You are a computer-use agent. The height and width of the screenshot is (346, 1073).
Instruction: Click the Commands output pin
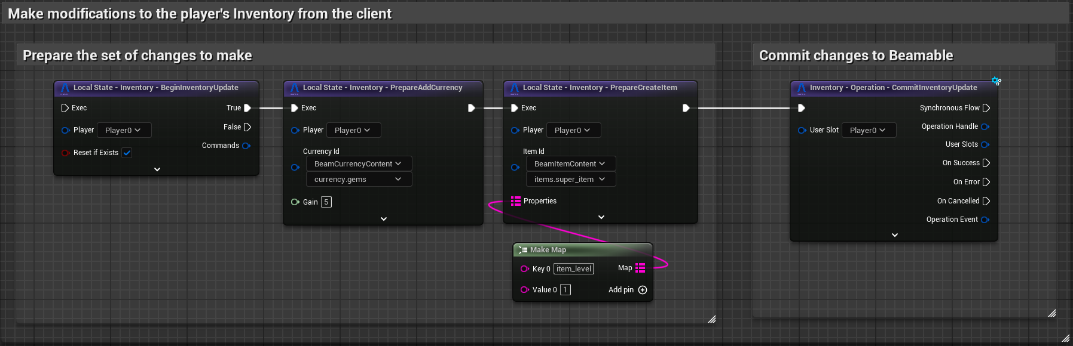pyautogui.click(x=246, y=146)
